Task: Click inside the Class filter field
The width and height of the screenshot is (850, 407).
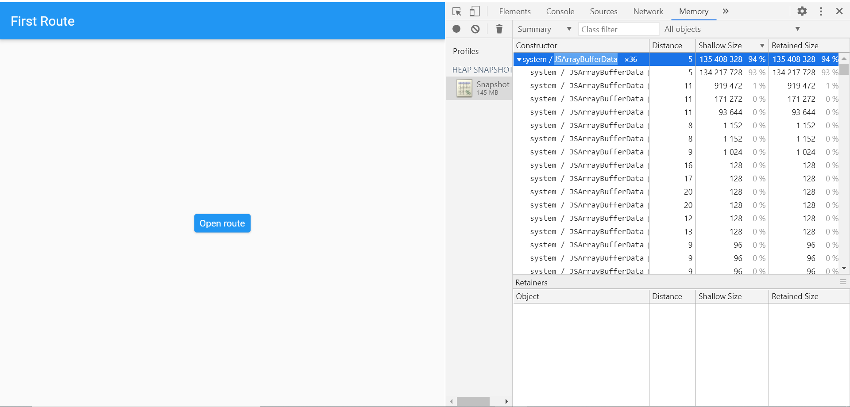Action: coord(618,29)
